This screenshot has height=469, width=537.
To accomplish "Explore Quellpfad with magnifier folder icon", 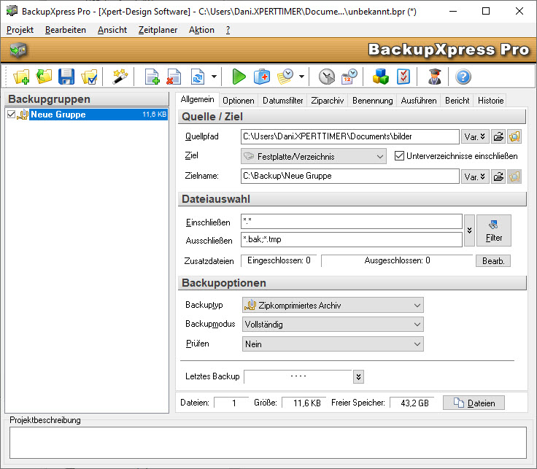I will [514, 136].
